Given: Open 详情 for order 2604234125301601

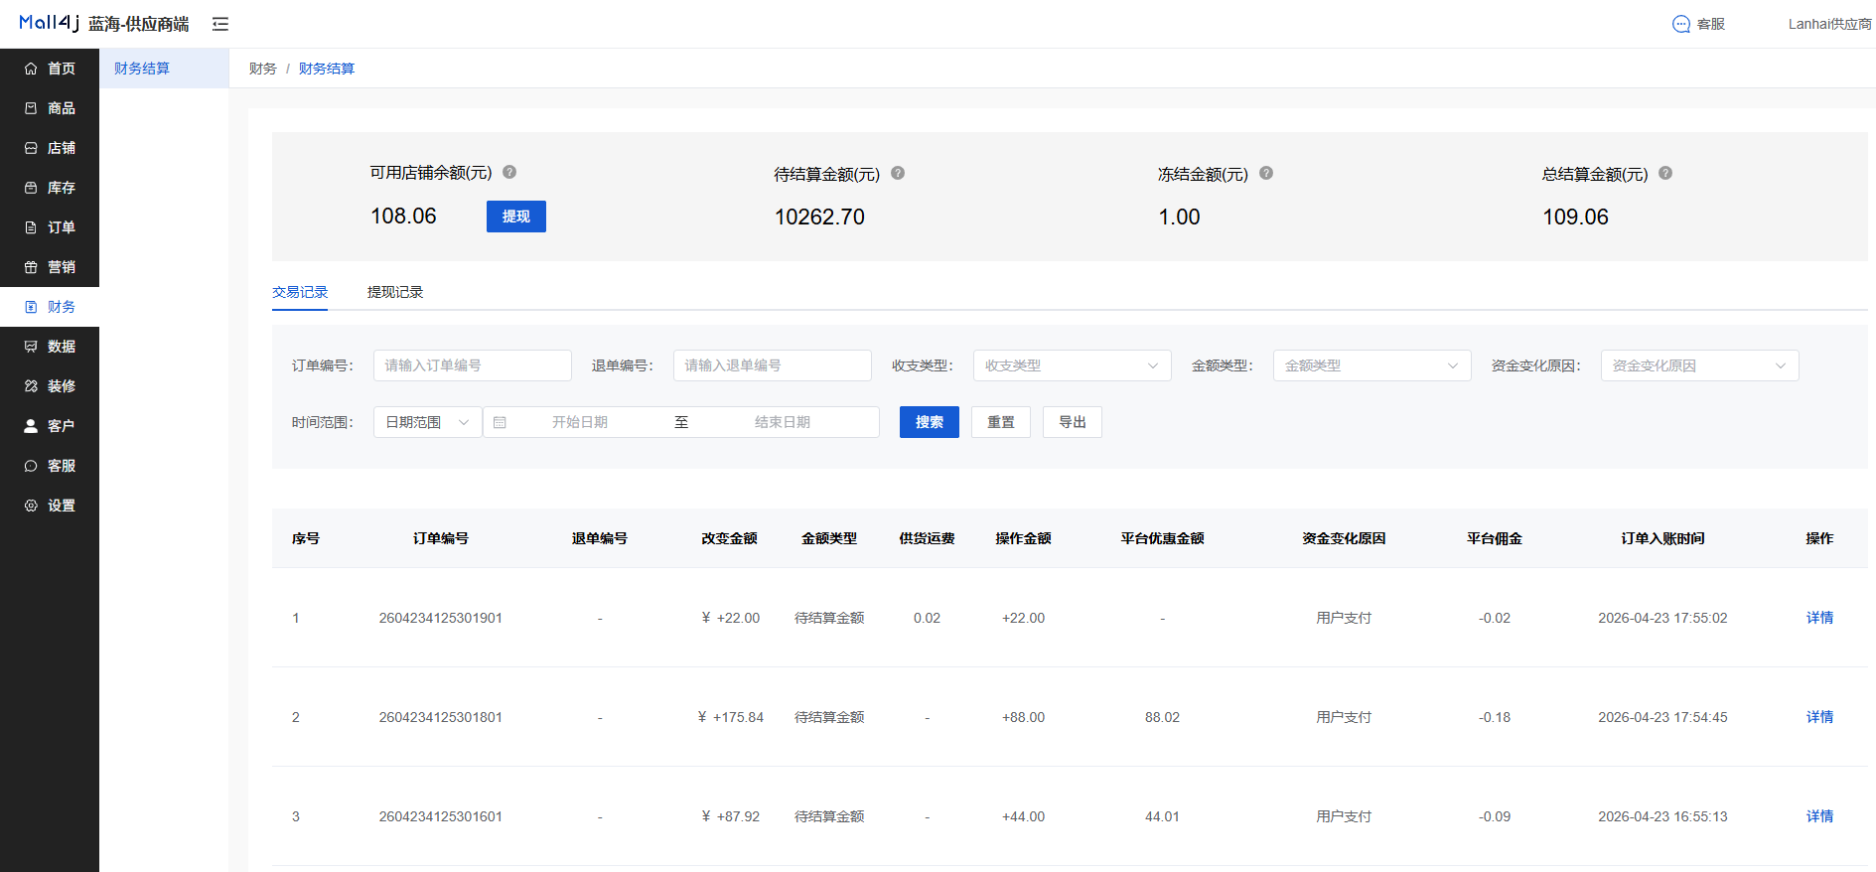Looking at the screenshot, I should (1819, 816).
